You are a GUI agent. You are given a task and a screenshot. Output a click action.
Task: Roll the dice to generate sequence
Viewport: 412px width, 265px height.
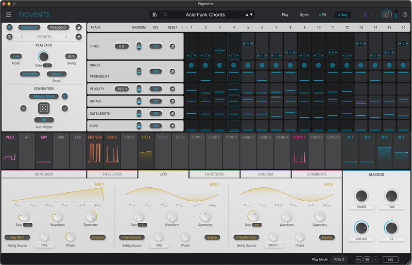44,108
